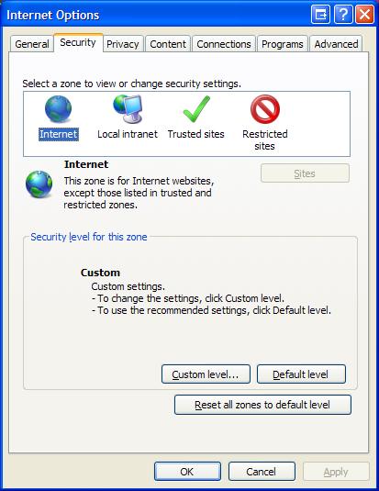Screen dimensions: 379x491
Task: Confirm with the OK button
Action: point(187,472)
